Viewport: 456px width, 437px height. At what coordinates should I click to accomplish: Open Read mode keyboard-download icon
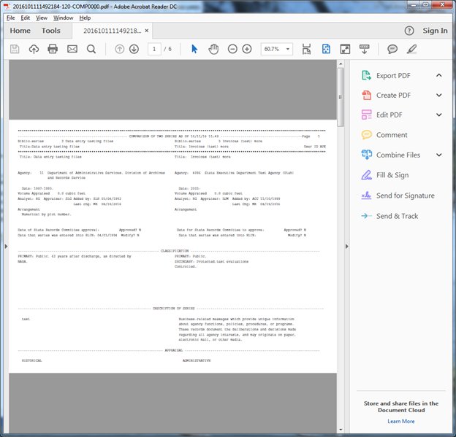pyautogui.click(x=365, y=49)
